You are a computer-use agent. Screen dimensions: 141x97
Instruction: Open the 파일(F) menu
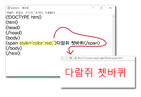(x=10, y=13)
